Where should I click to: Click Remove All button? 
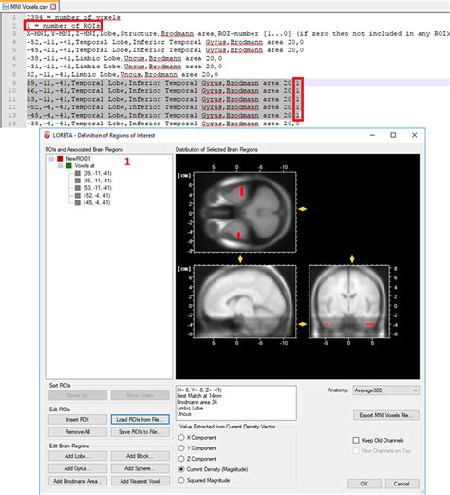pyautogui.click(x=78, y=432)
